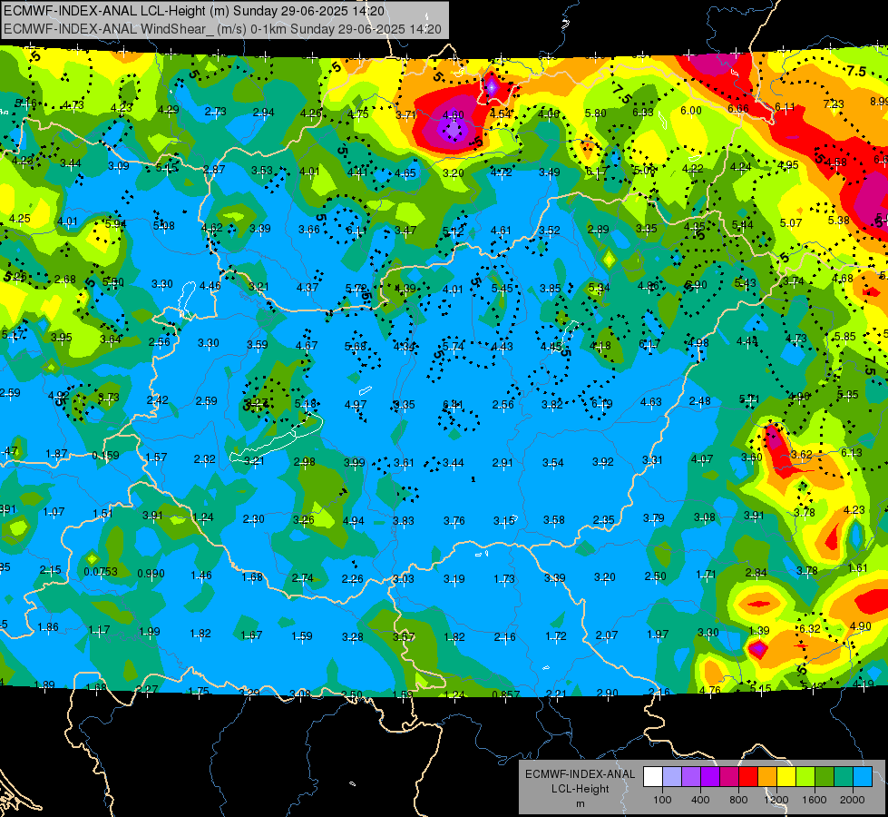Viewport: 888px width, 817px height.
Task: Click the wind shear value '2.98'
Action: (304, 461)
